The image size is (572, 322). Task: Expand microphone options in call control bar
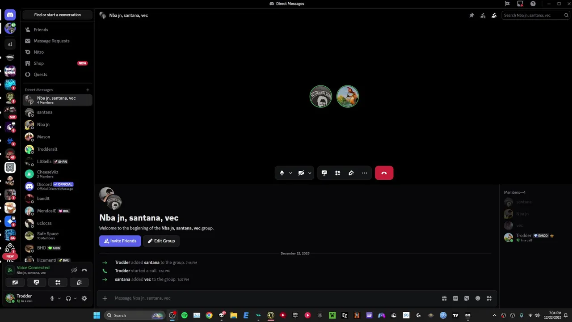coord(290,173)
